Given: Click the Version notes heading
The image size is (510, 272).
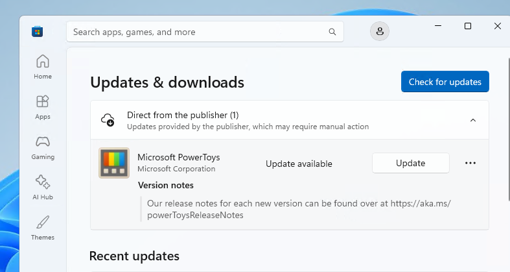Looking at the screenshot, I should click(x=166, y=185).
